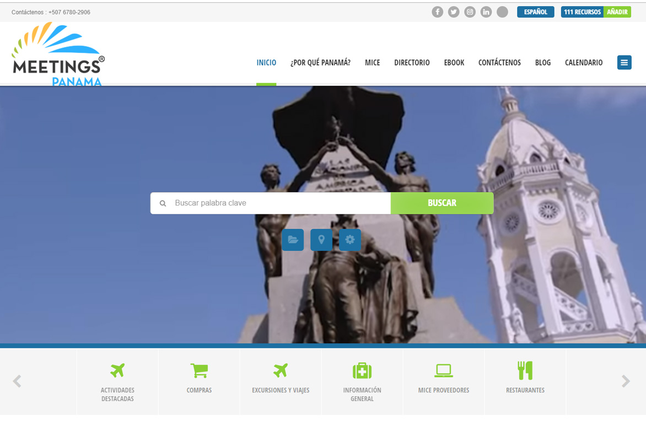Open Excursiones y Viajes category

pos(281,382)
